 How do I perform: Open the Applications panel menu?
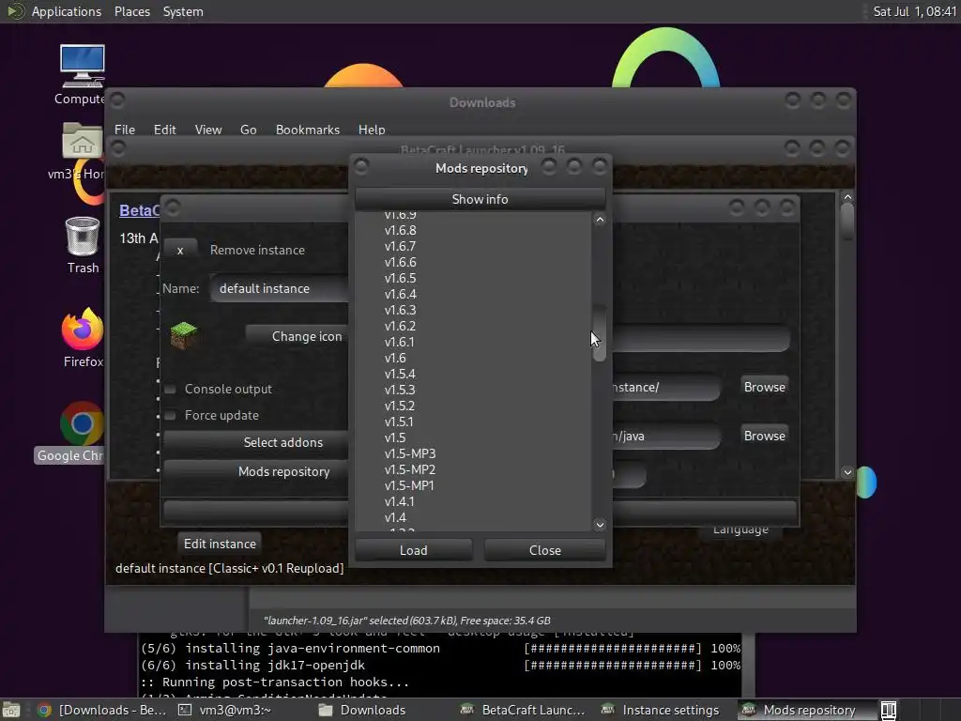coord(67,11)
